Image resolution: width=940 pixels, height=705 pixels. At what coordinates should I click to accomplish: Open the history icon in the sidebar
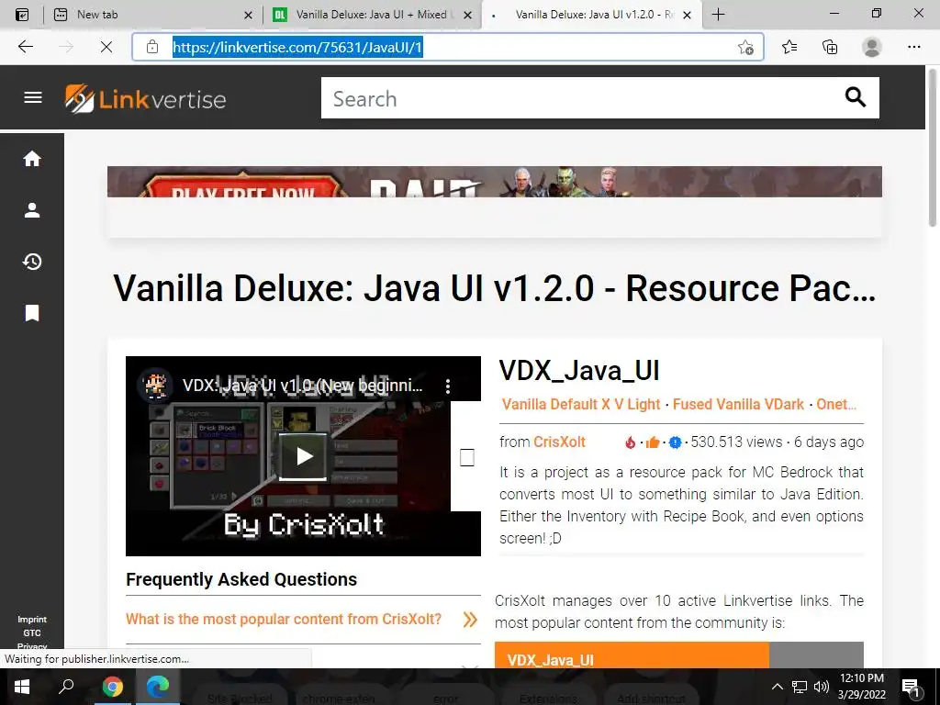tap(32, 262)
